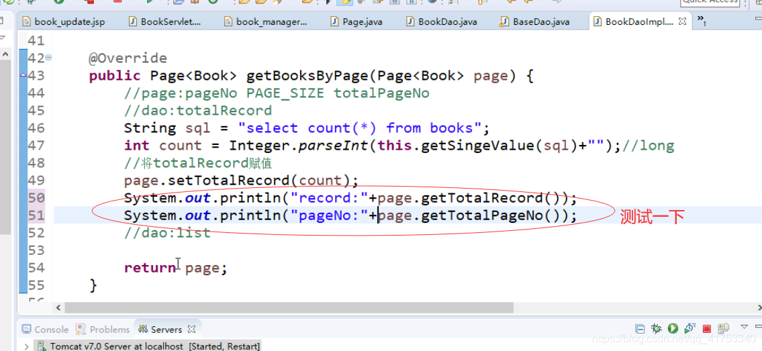The image size is (762, 351).
Task: Click the //dao:list comment
Action: tap(167, 233)
